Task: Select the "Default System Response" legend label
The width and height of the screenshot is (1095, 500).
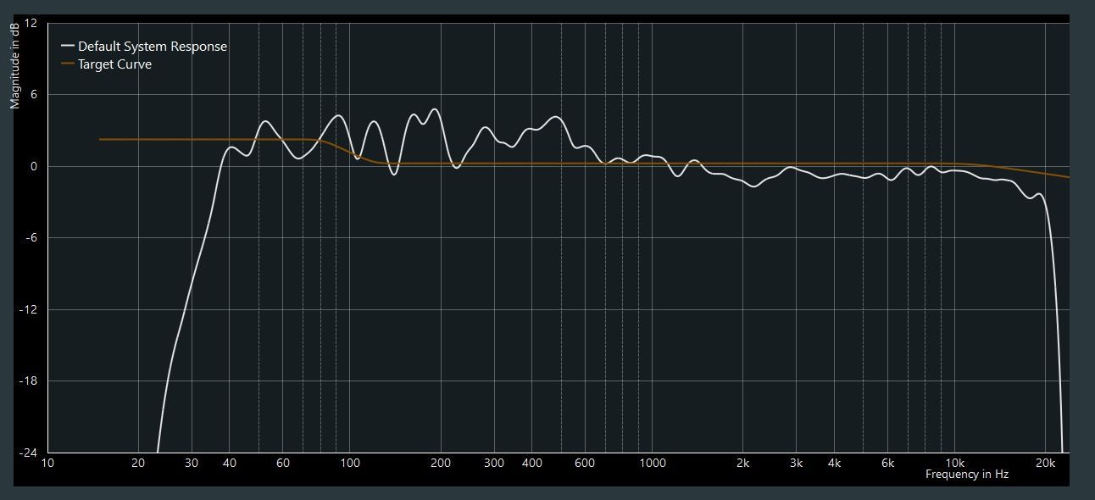Action: point(153,47)
